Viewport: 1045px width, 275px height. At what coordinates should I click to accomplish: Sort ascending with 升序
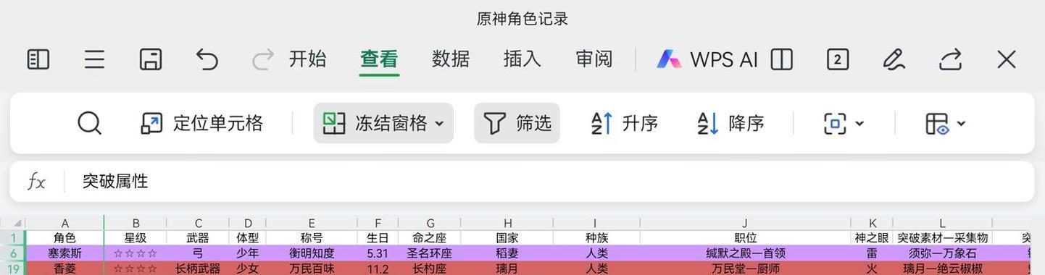pos(625,123)
